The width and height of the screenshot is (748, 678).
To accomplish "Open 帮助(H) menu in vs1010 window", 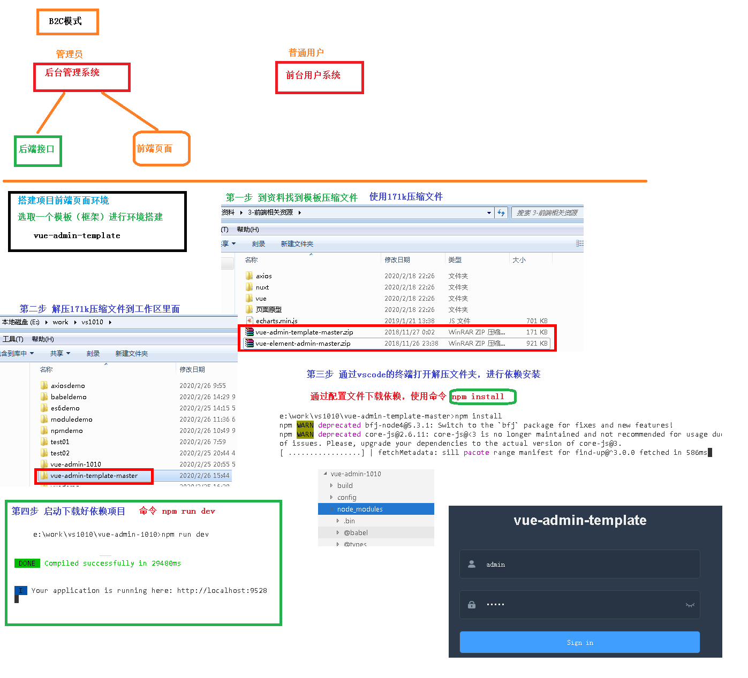I will 43,339.
